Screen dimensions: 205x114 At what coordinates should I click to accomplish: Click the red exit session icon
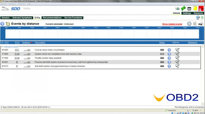click(x=201, y=8)
